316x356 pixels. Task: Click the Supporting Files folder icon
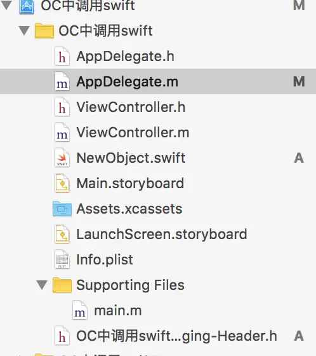tap(62, 285)
